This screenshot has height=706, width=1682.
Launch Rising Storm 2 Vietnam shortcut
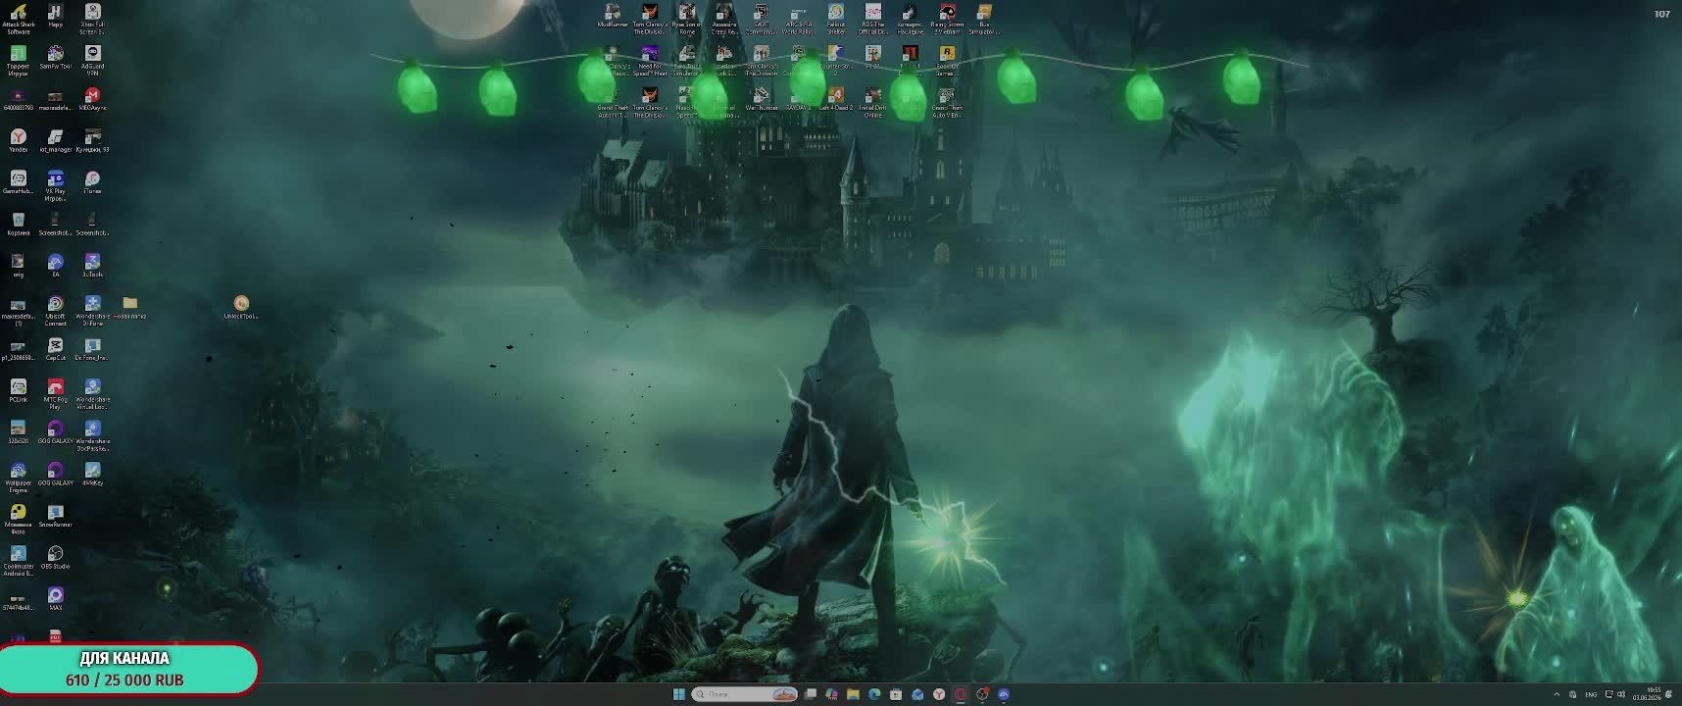(947, 19)
